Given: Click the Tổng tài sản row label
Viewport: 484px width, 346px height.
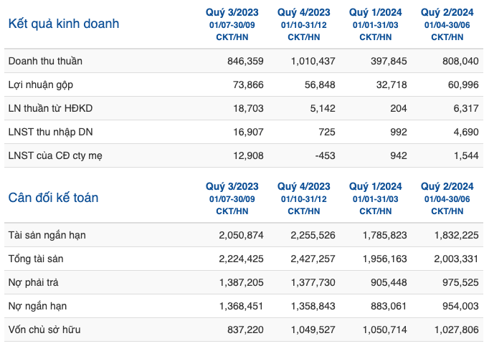Looking at the screenshot, I should pos(36,259).
